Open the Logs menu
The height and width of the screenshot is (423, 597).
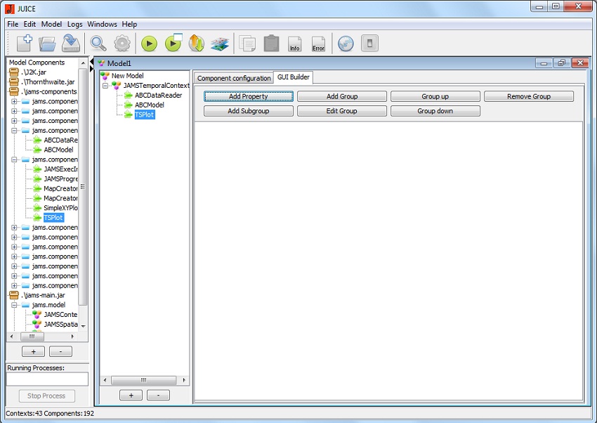74,24
